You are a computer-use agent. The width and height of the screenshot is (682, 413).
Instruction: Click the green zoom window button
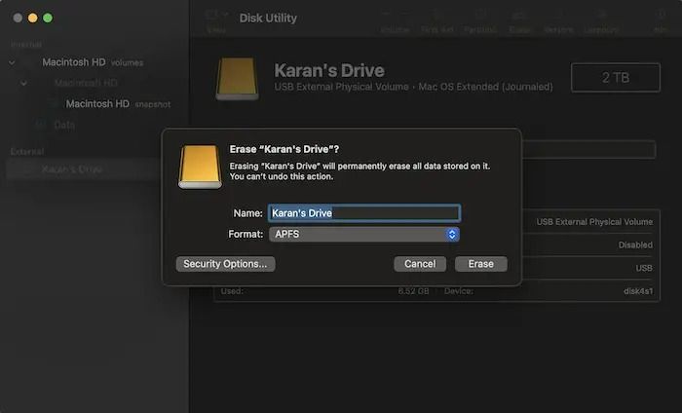coord(48,18)
